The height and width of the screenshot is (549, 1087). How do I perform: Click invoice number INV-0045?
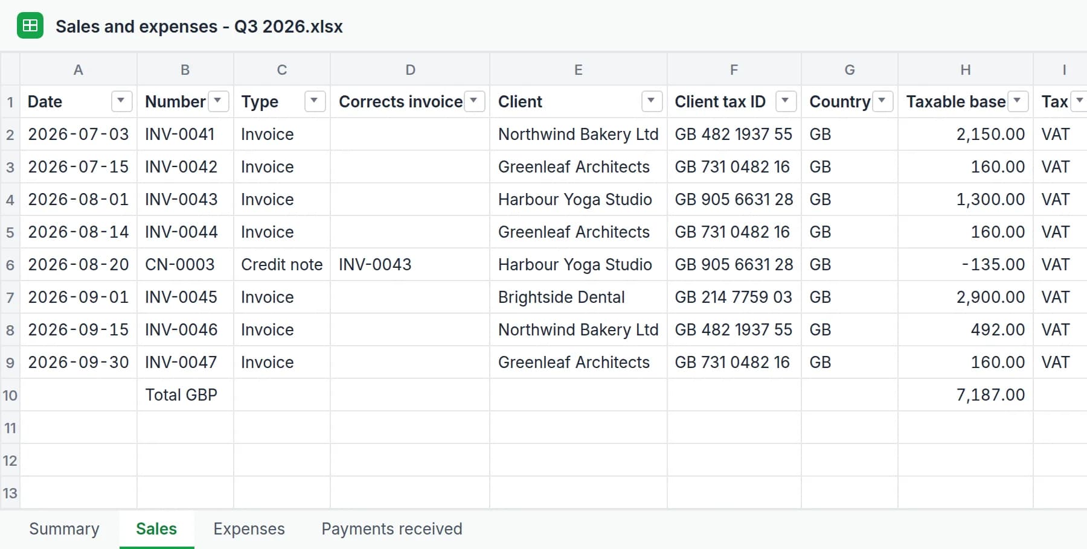click(x=185, y=297)
